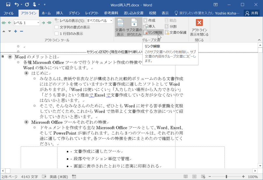Click text 文書作成に適したツール
Image resolution: width=263 pixels, height=180 pixels.
(x=97, y=151)
